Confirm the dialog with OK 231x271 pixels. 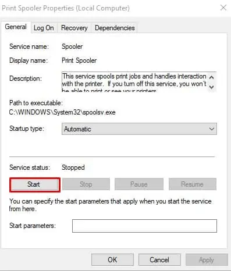[112, 260]
